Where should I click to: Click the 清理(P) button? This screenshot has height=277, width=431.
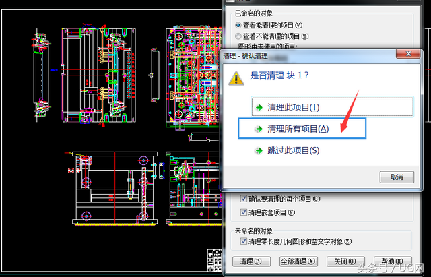pos(251,261)
